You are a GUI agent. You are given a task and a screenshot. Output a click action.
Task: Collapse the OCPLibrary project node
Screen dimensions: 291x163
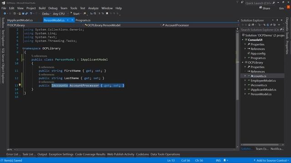click(x=242, y=62)
